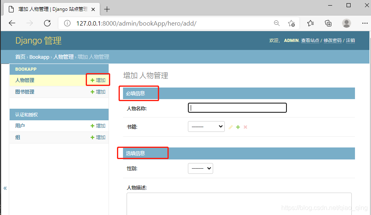Click inside the 人物描述 text area
Image resolution: width=371 pixels, height=215 pixels.
coord(239,204)
